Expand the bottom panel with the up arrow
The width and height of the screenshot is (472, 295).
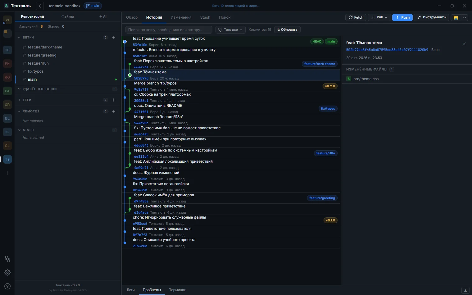(x=465, y=290)
